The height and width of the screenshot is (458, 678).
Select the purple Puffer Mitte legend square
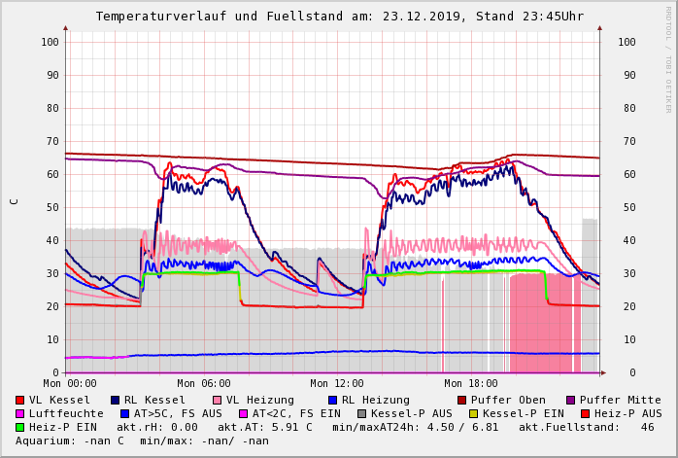pos(570,400)
